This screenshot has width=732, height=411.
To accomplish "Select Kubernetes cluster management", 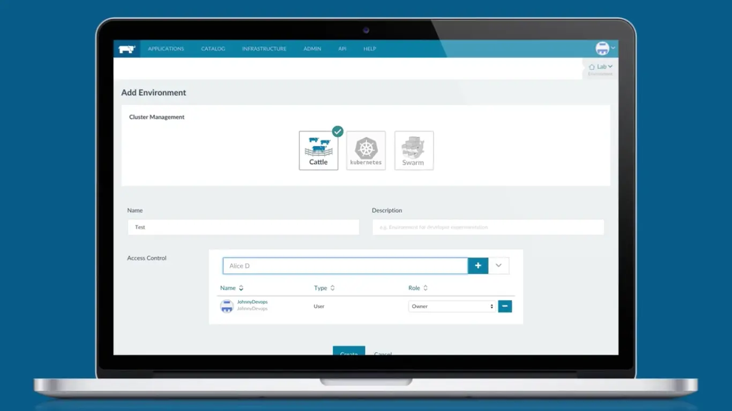I will pos(366,151).
